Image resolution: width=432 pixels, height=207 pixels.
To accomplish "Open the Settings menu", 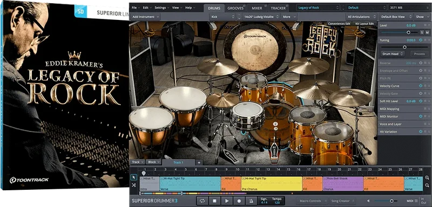I will pos(161,8).
